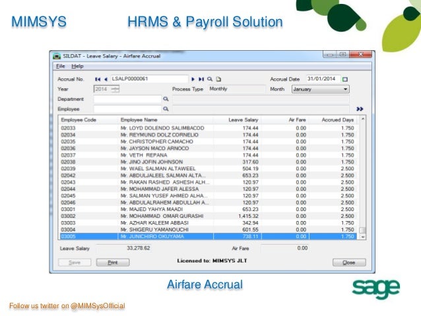Click the Accrual No. field
421x316 pixels.
pyautogui.click(x=149, y=79)
